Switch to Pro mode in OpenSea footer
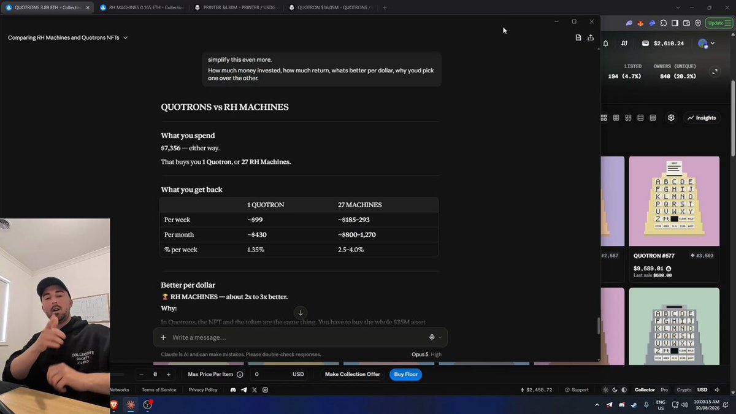This screenshot has width=736, height=414. pos(664,390)
